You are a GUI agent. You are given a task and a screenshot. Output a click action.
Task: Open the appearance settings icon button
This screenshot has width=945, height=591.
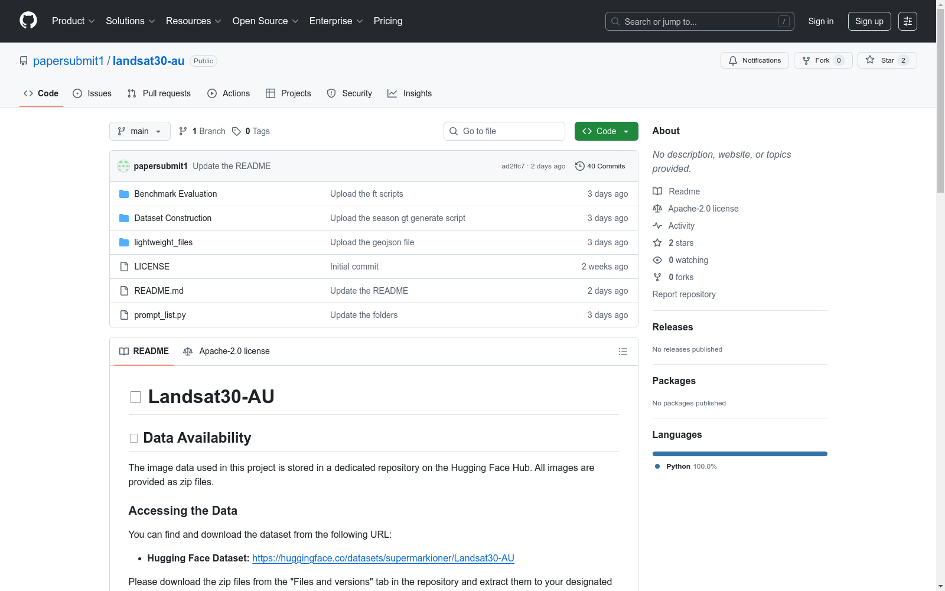pos(908,21)
